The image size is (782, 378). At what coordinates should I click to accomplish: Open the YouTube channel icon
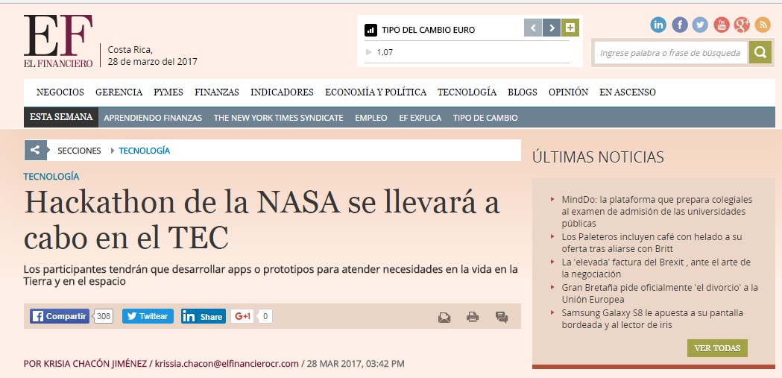coord(721,25)
